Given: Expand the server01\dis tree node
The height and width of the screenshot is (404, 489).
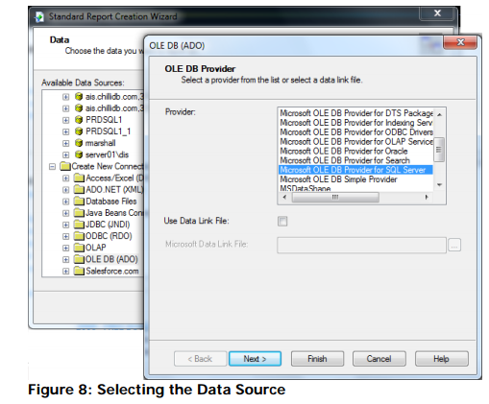Looking at the screenshot, I should [65, 154].
